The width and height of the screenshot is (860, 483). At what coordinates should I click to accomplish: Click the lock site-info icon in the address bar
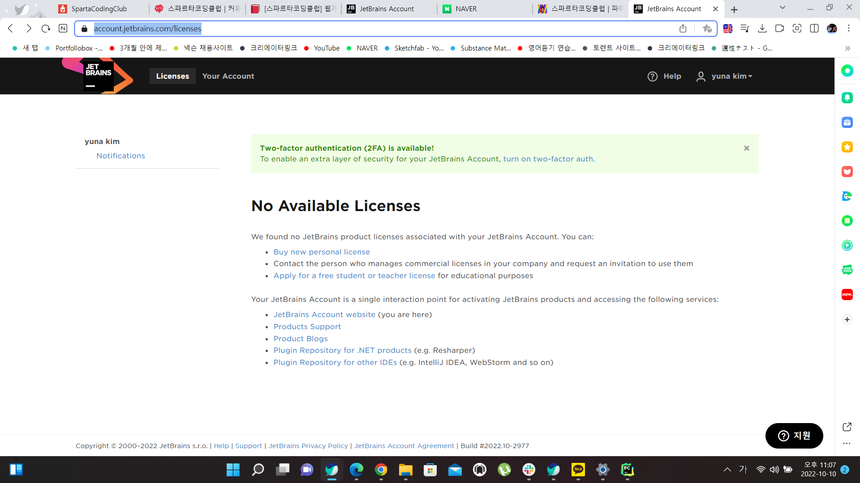(x=84, y=29)
